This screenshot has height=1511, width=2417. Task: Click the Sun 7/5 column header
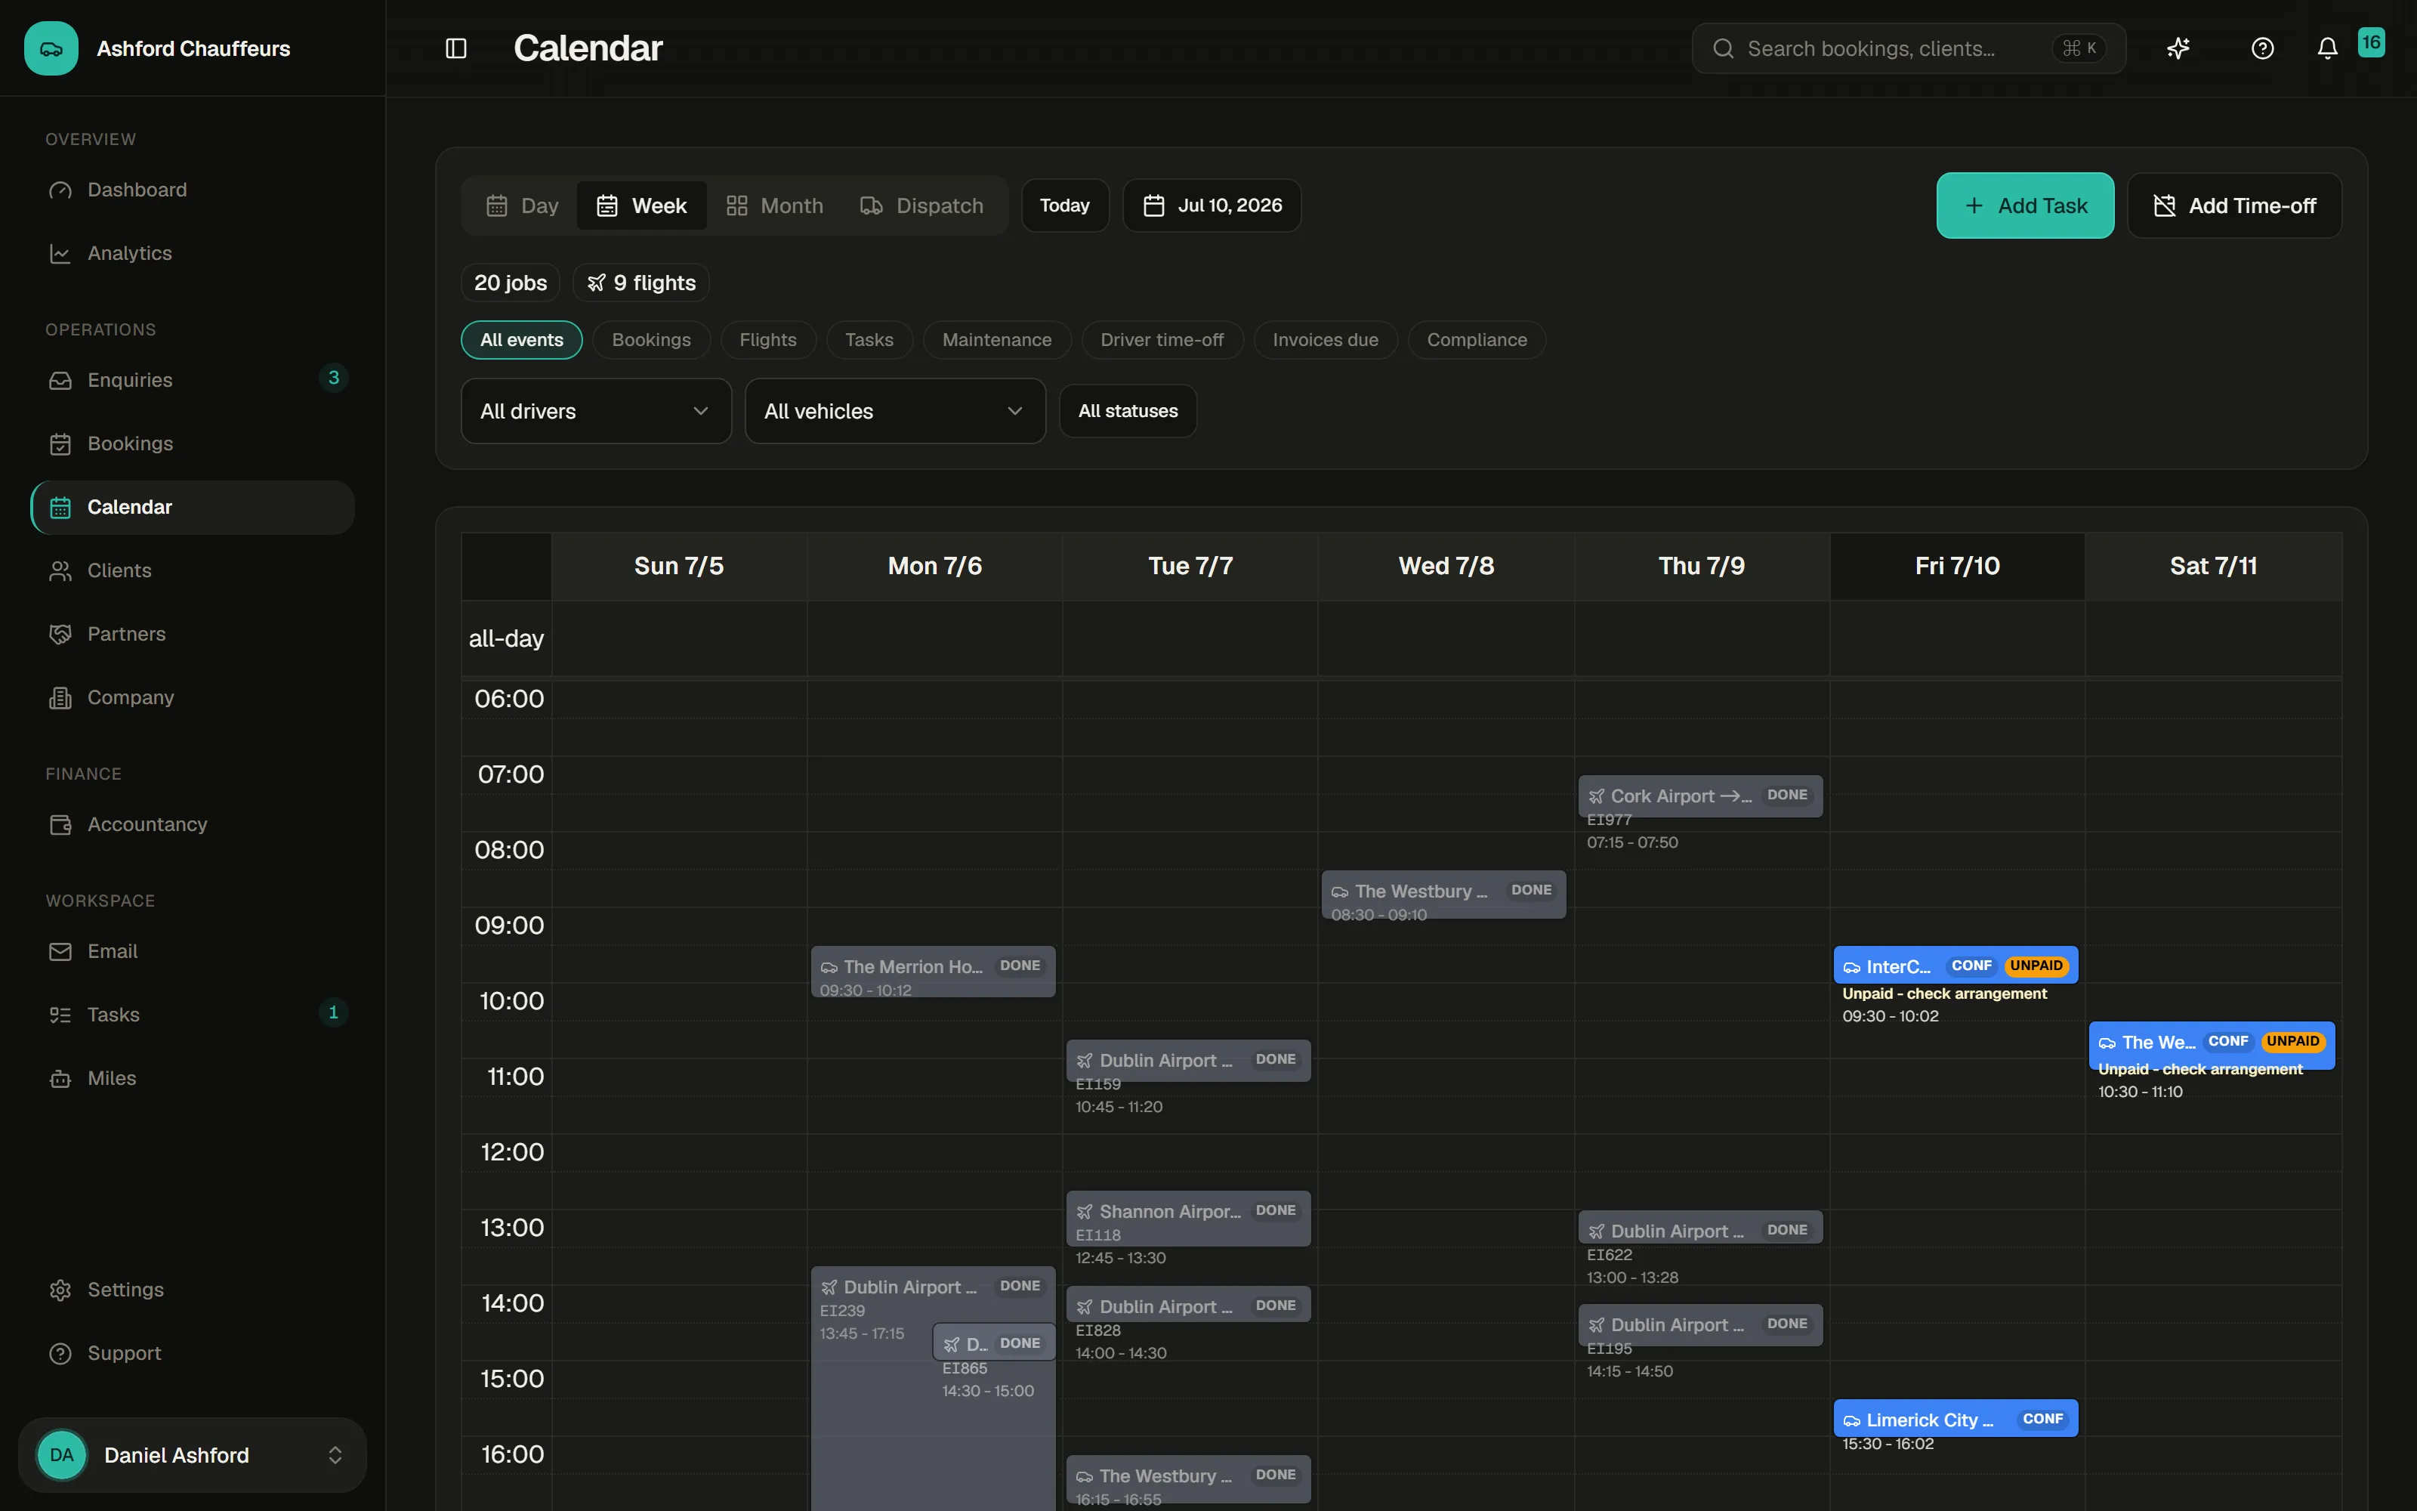pyautogui.click(x=679, y=567)
